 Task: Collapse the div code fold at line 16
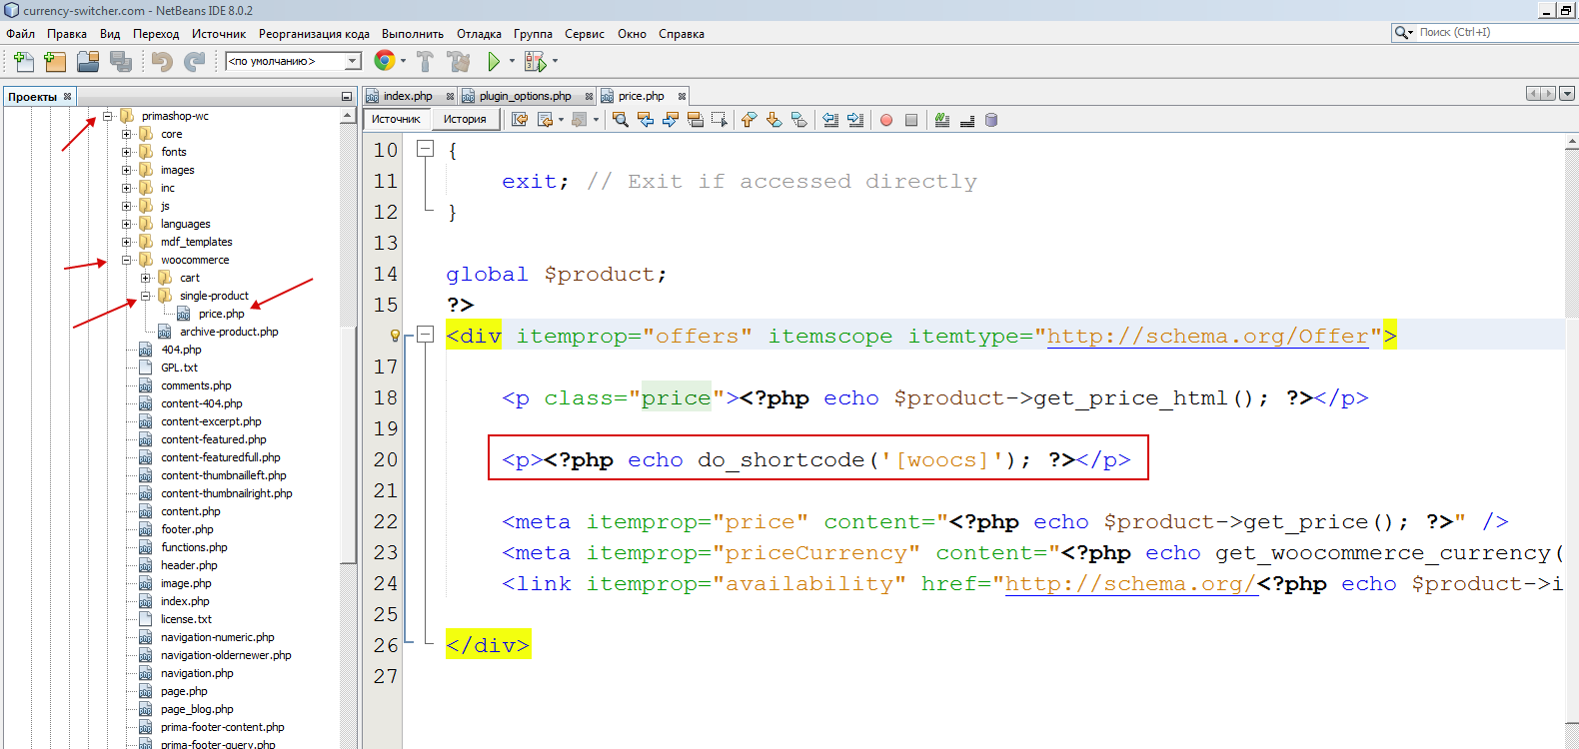[x=425, y=335]
